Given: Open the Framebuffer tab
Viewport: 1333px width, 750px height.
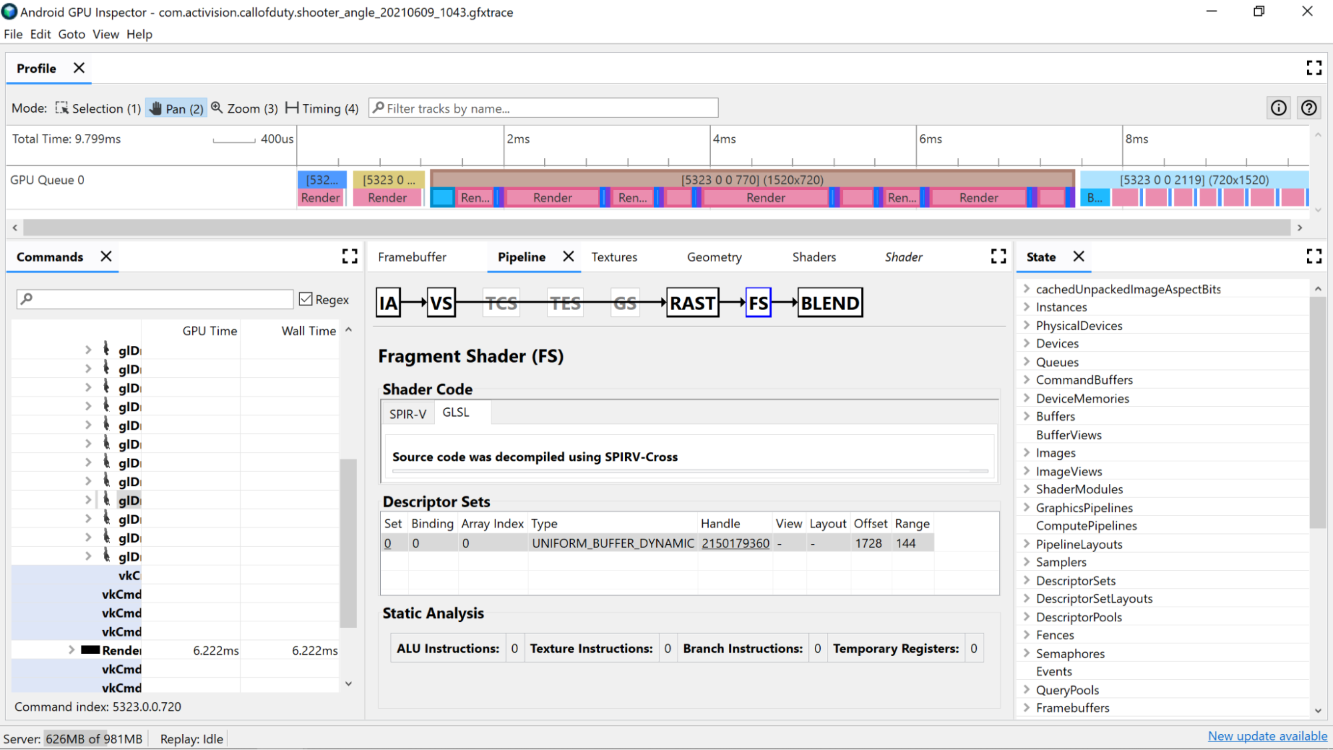Looking at the screenshot, I should [412, 257].
